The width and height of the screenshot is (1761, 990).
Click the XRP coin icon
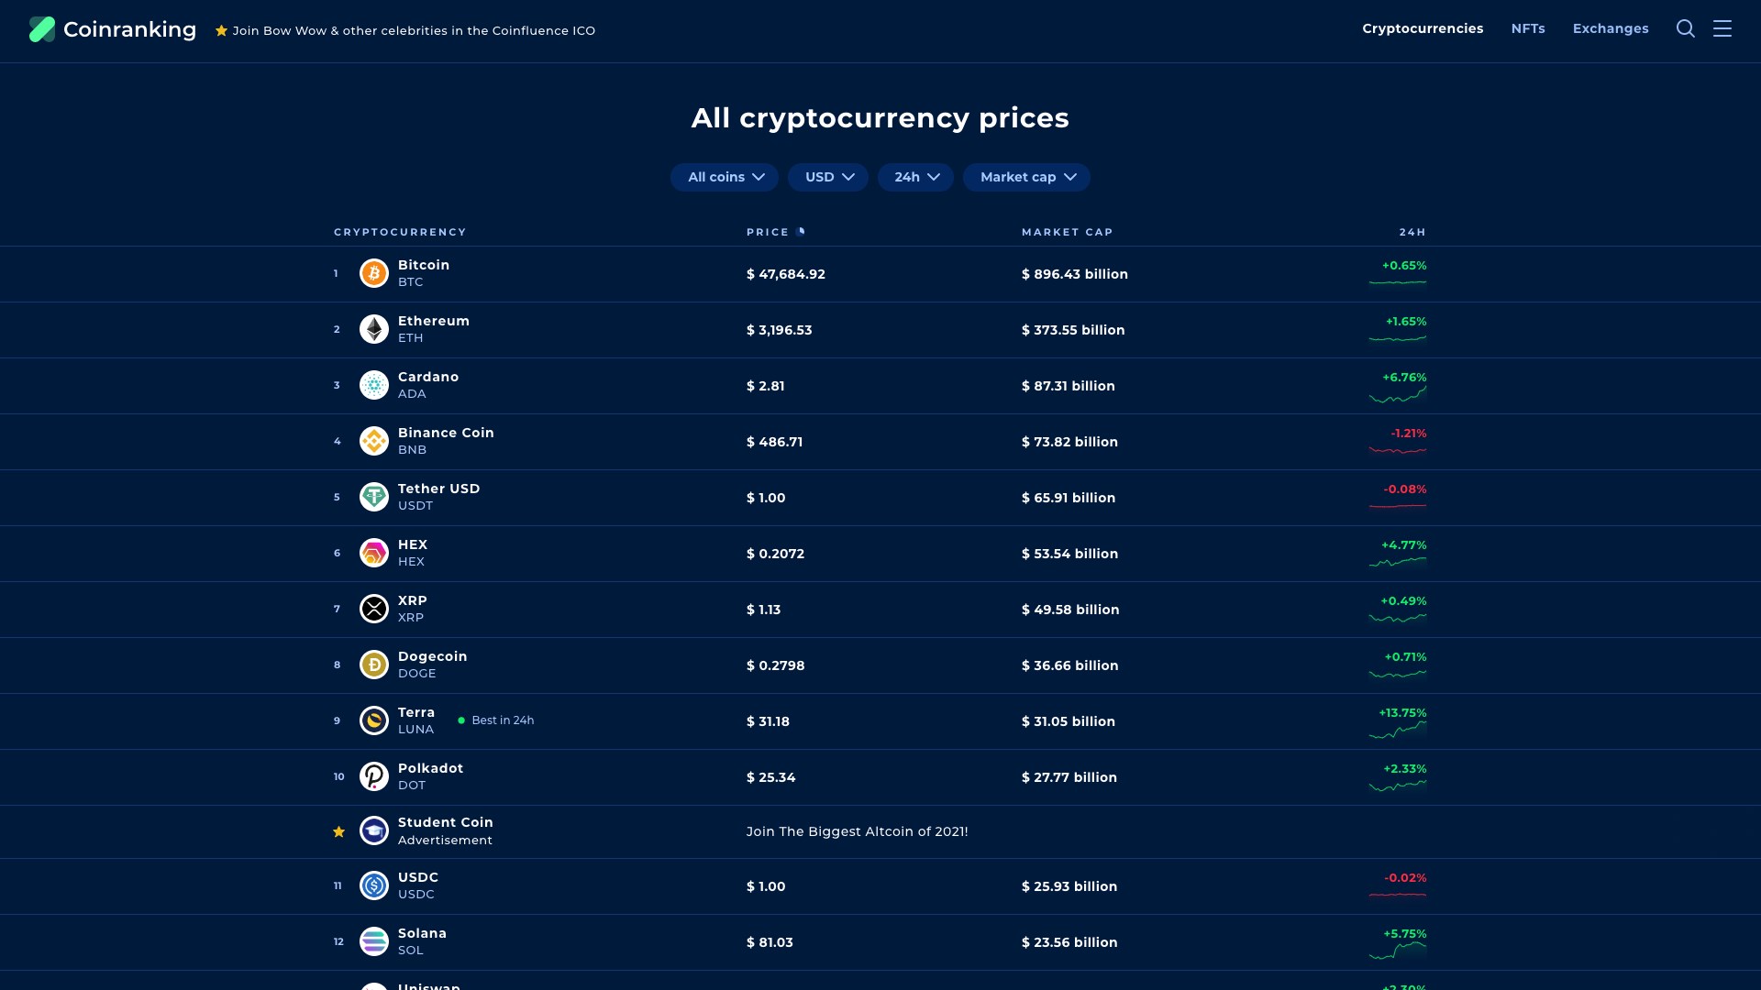(374, 609)
